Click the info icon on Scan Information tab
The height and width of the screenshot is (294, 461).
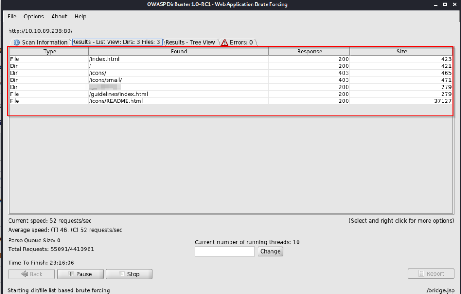point(17,43)
